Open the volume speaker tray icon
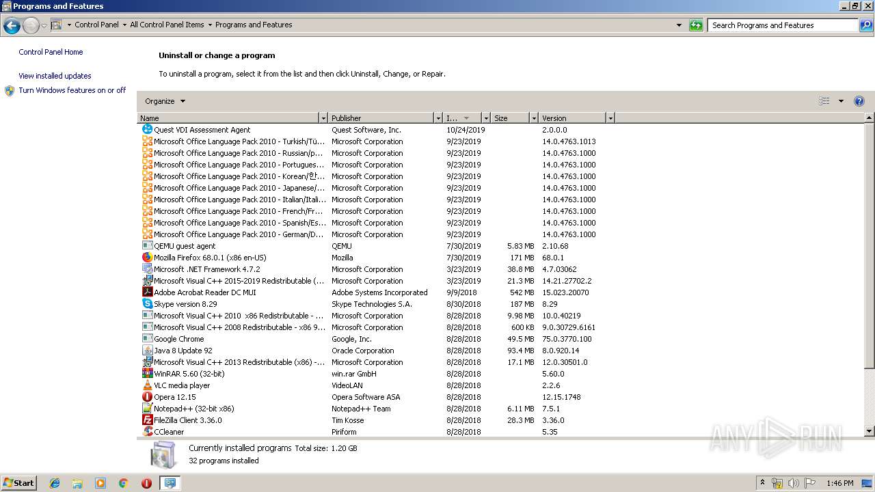The height and width of the screenshot is (492, 875). [x=793, y=483]
